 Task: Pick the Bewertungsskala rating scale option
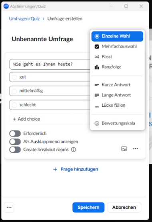(x=117, y=123)
